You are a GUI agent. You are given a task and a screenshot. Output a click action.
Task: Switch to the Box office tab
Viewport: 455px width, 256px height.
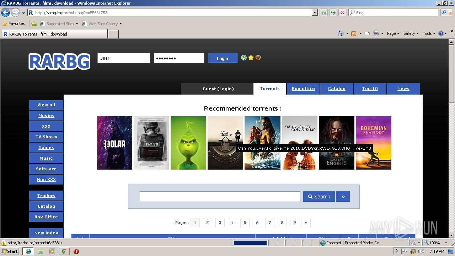(303, 89)
